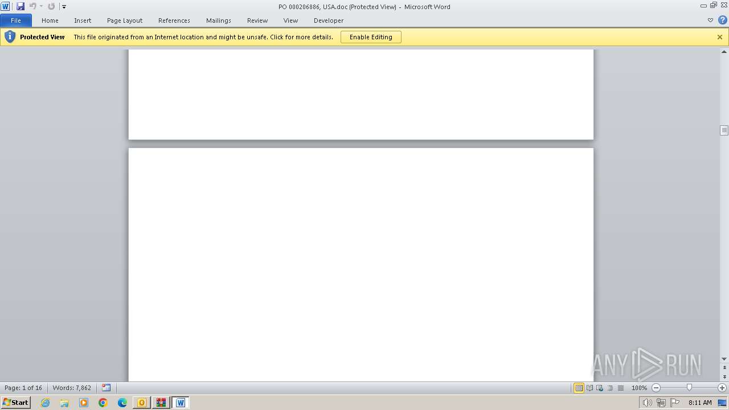The image size is (729, 410).
Task: Save the document with the floppy disk icon
Action: tap(21, 6)
